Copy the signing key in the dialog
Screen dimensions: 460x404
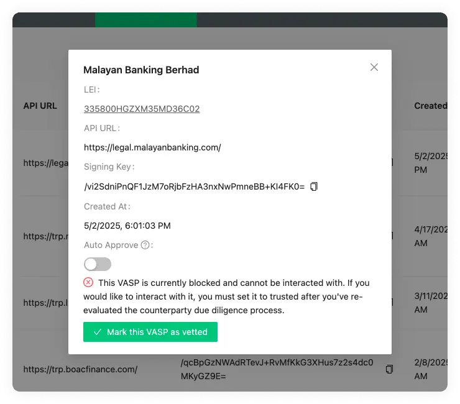coord(314,186)
